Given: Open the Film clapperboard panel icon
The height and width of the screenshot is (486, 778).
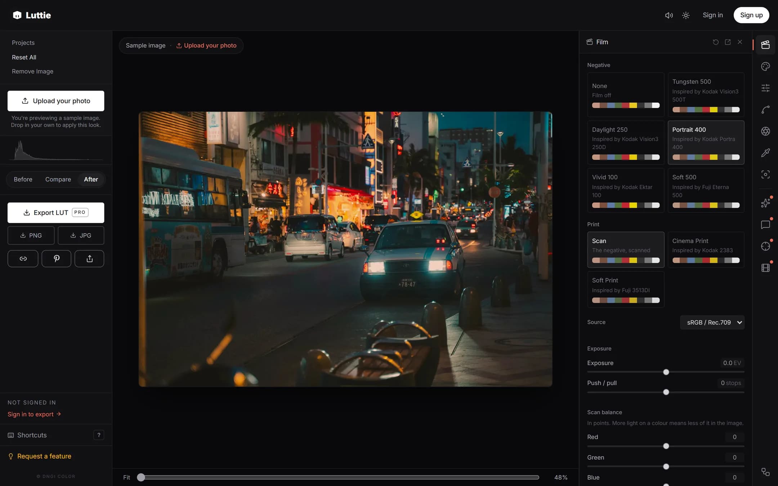Looking at the screenshot, I should point(765,45).
